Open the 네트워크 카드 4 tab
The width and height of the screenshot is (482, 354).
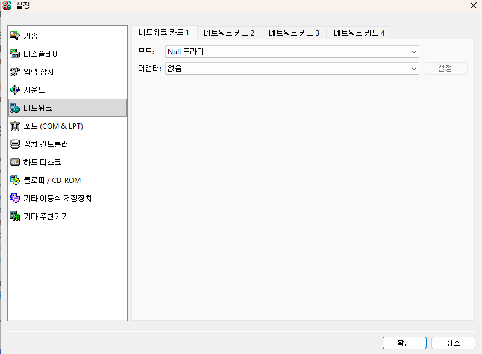(x=359, y=33)
